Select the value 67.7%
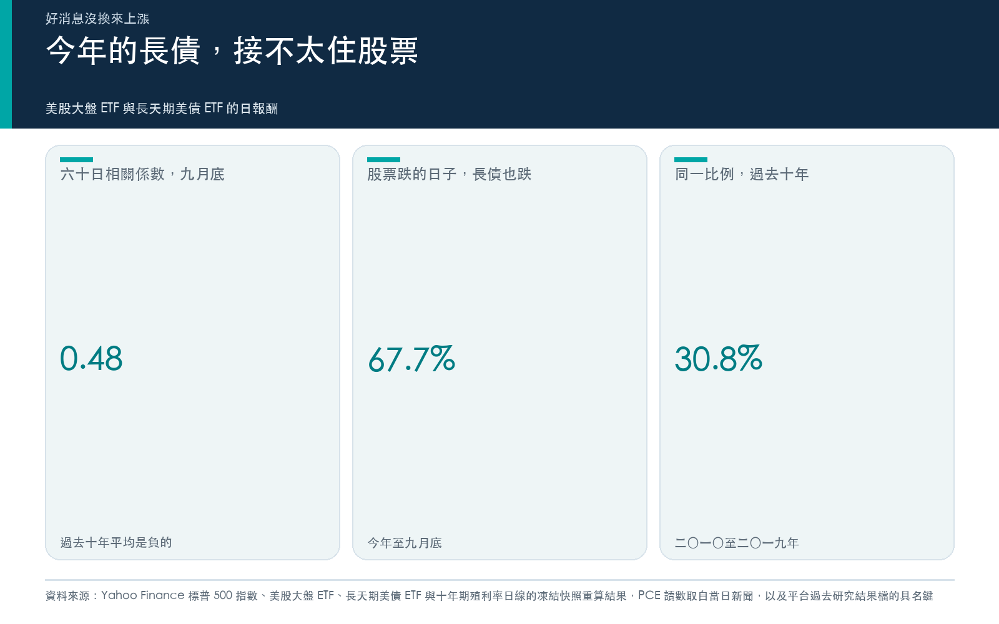Screen dimensions: 999x624 411,359
